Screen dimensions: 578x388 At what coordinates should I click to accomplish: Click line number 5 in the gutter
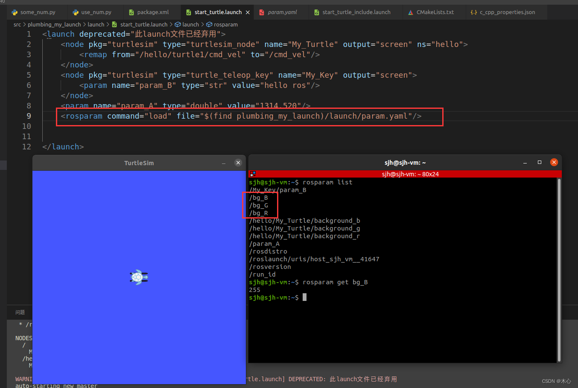29,75
